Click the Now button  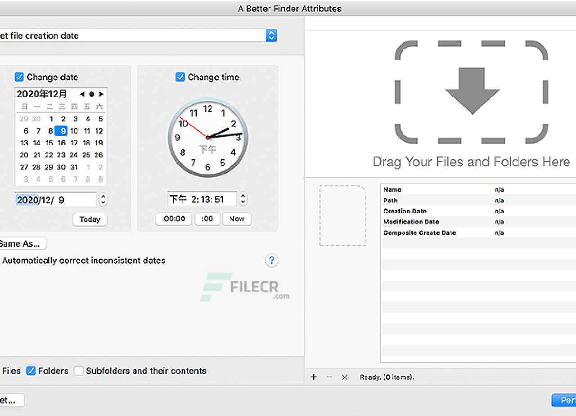(x=237, y=219)
